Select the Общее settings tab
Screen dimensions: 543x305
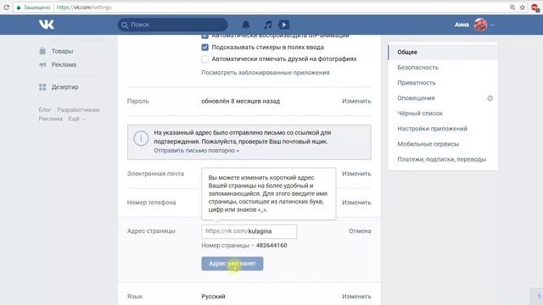pos(443,53)
